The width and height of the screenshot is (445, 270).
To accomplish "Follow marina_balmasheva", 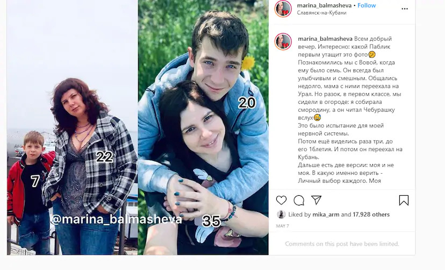I will point(367,5).
